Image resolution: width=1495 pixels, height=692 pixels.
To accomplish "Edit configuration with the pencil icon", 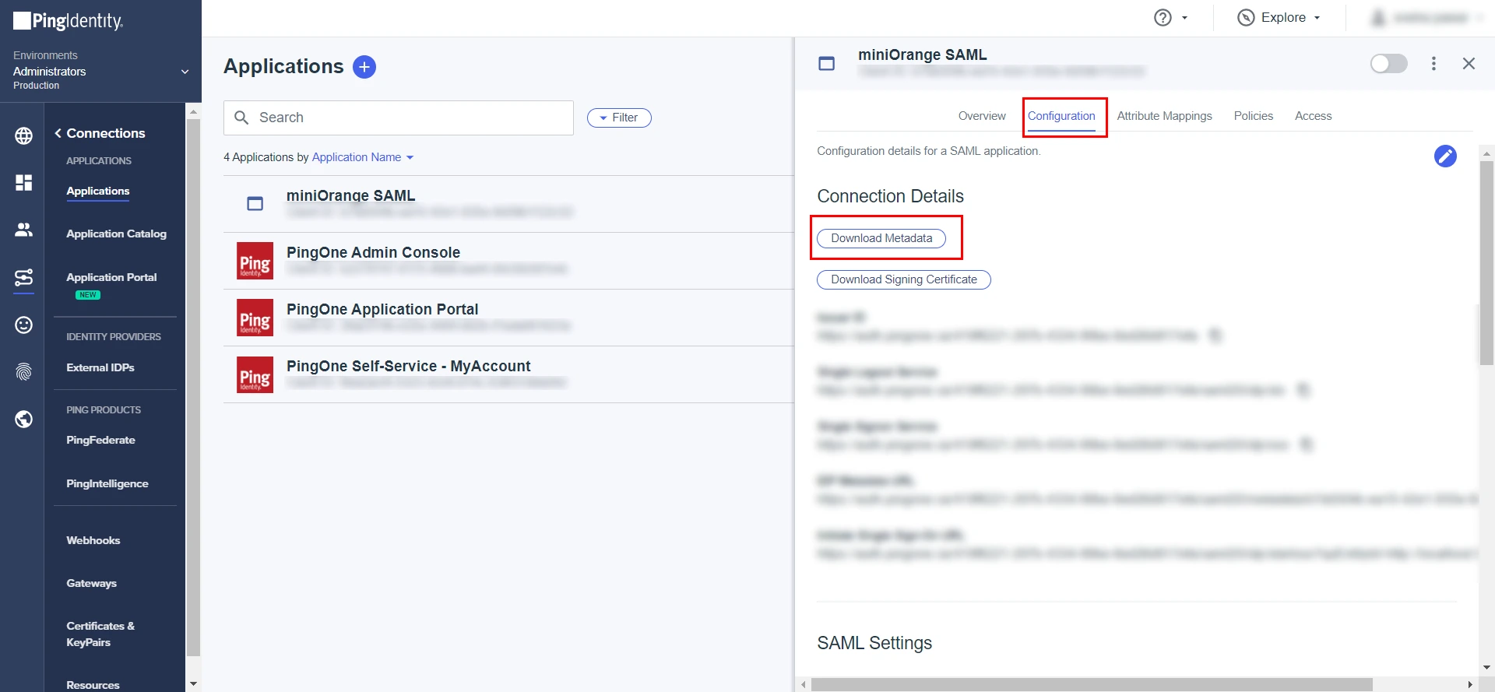I will tap(1445, 156).
